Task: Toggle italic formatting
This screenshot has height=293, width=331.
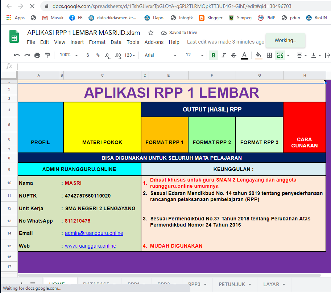Action: click(224, 55)
